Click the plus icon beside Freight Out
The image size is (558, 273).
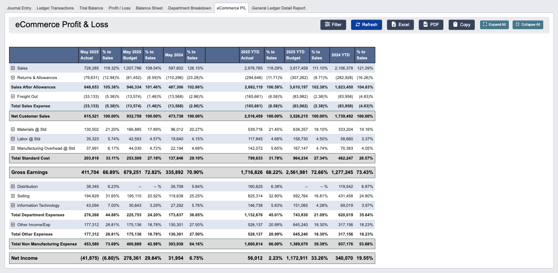tap(13, 96)
